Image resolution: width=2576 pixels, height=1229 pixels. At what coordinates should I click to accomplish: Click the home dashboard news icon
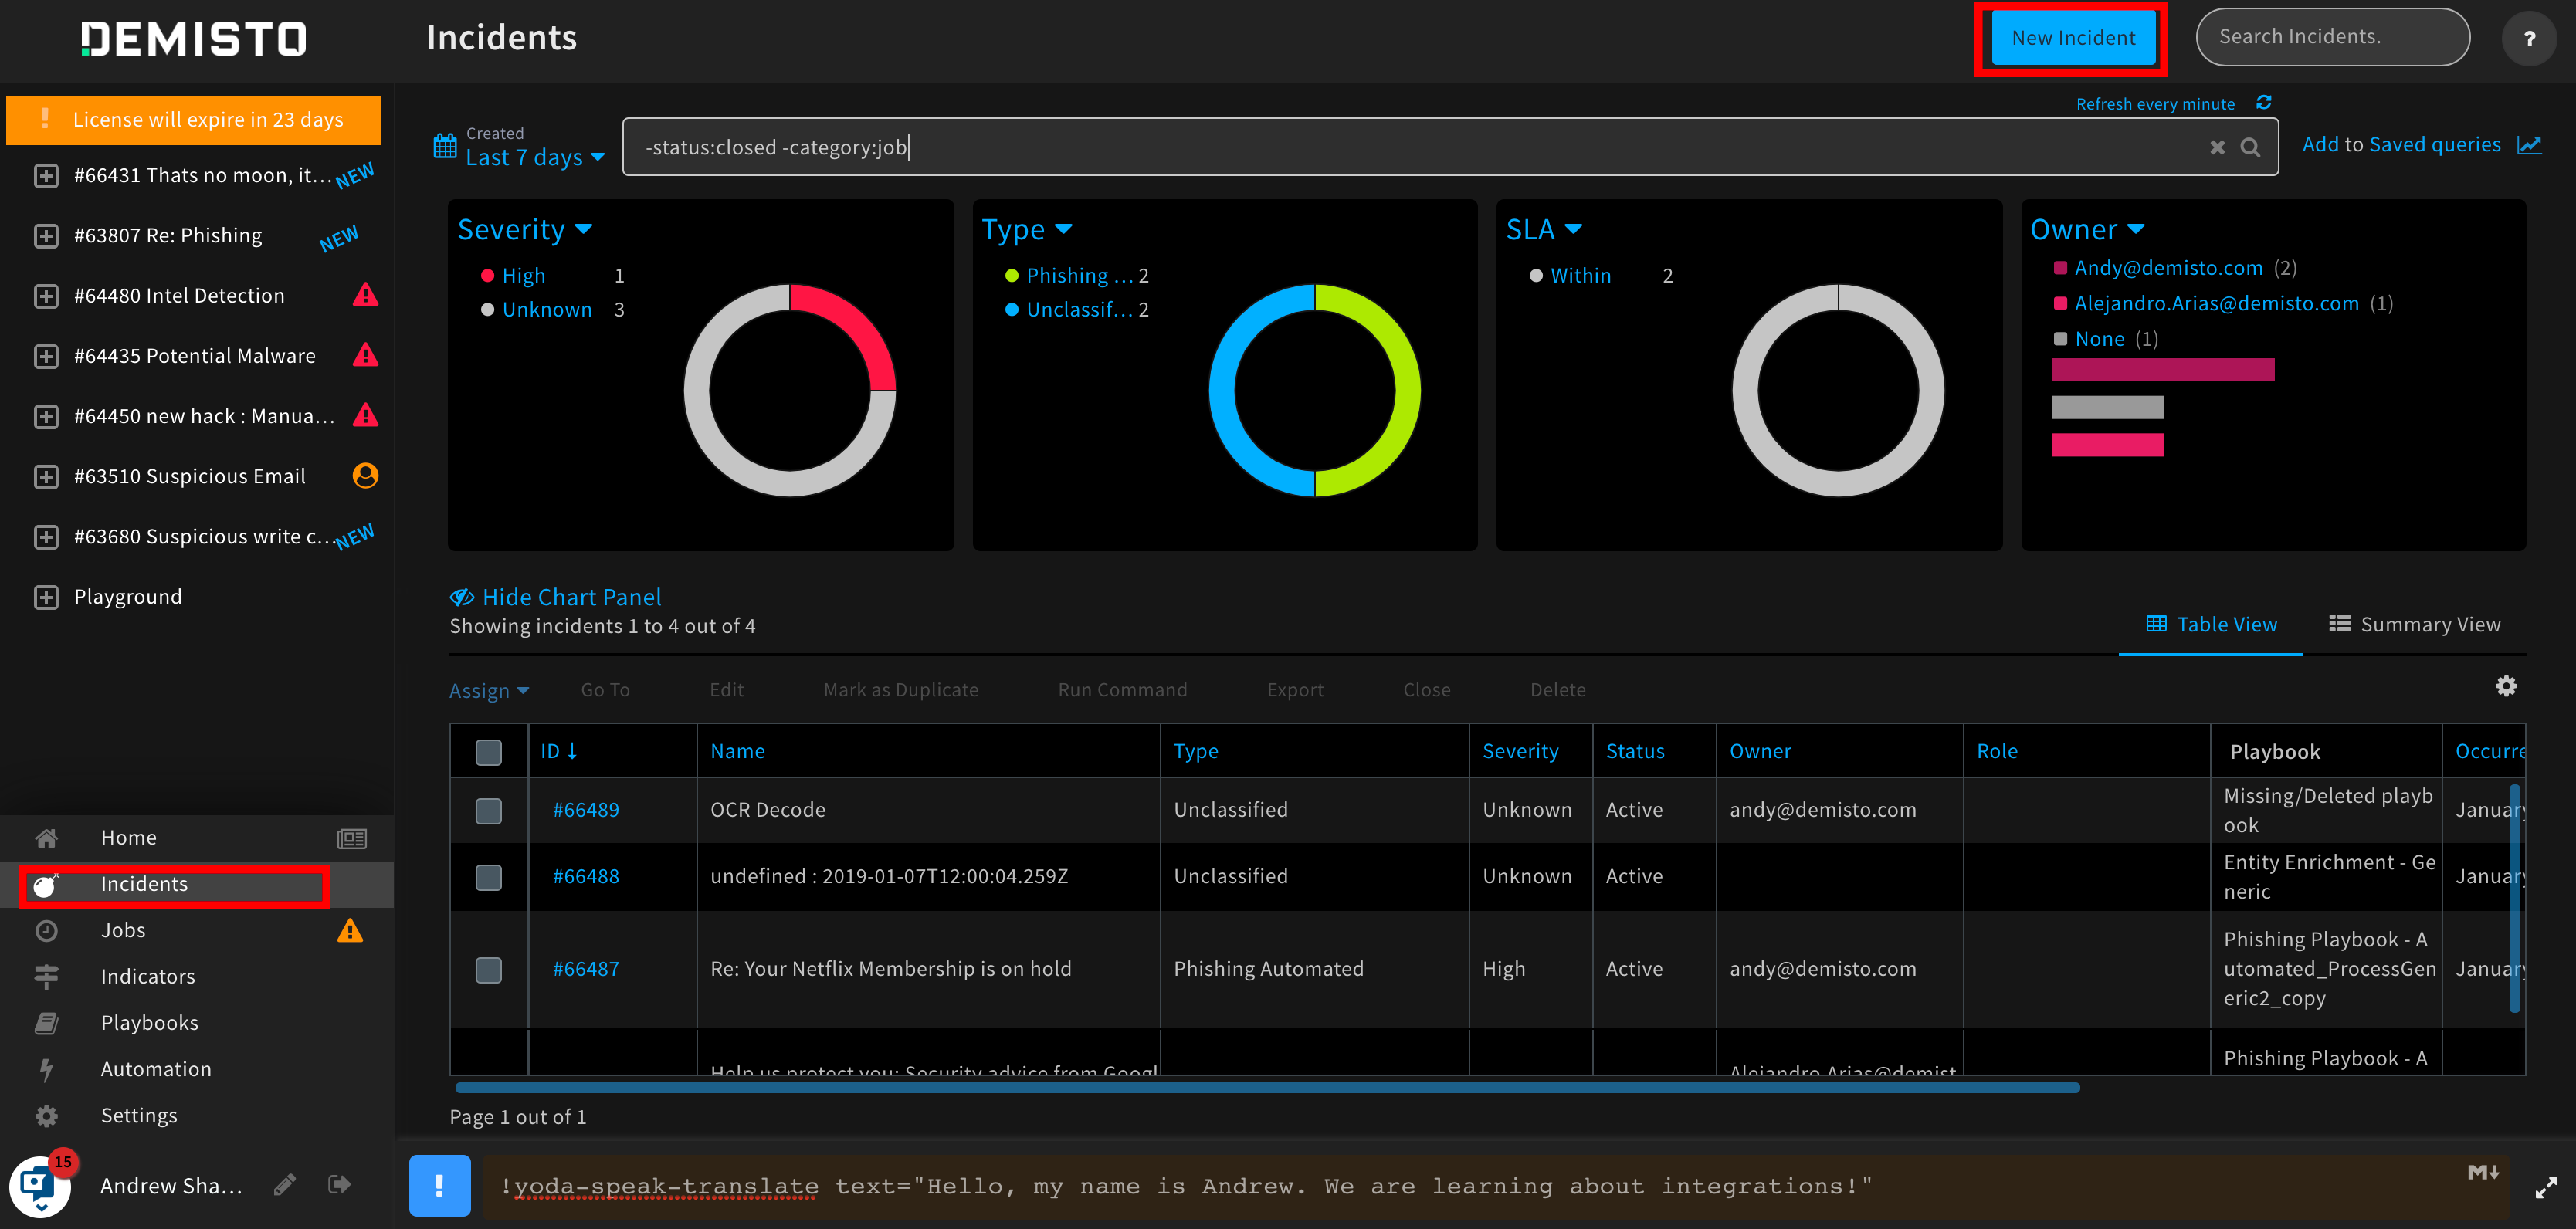(x=352, y=838)
